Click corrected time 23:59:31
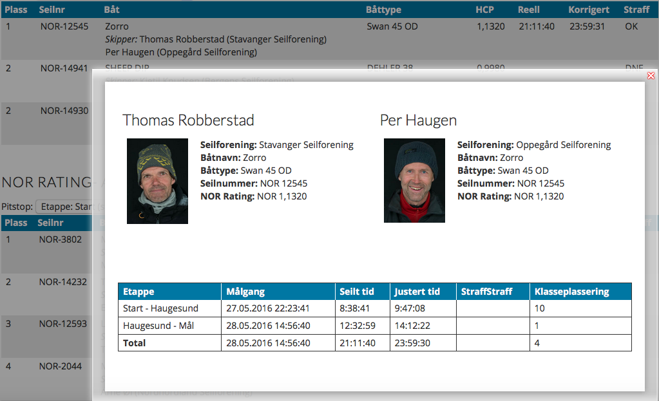 coord(587,26)
